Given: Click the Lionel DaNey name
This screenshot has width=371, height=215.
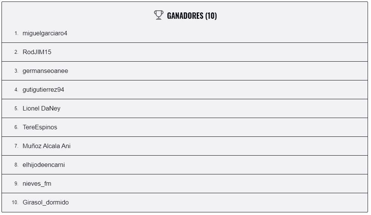Looking at the screenshot, I should click(41, 108).
